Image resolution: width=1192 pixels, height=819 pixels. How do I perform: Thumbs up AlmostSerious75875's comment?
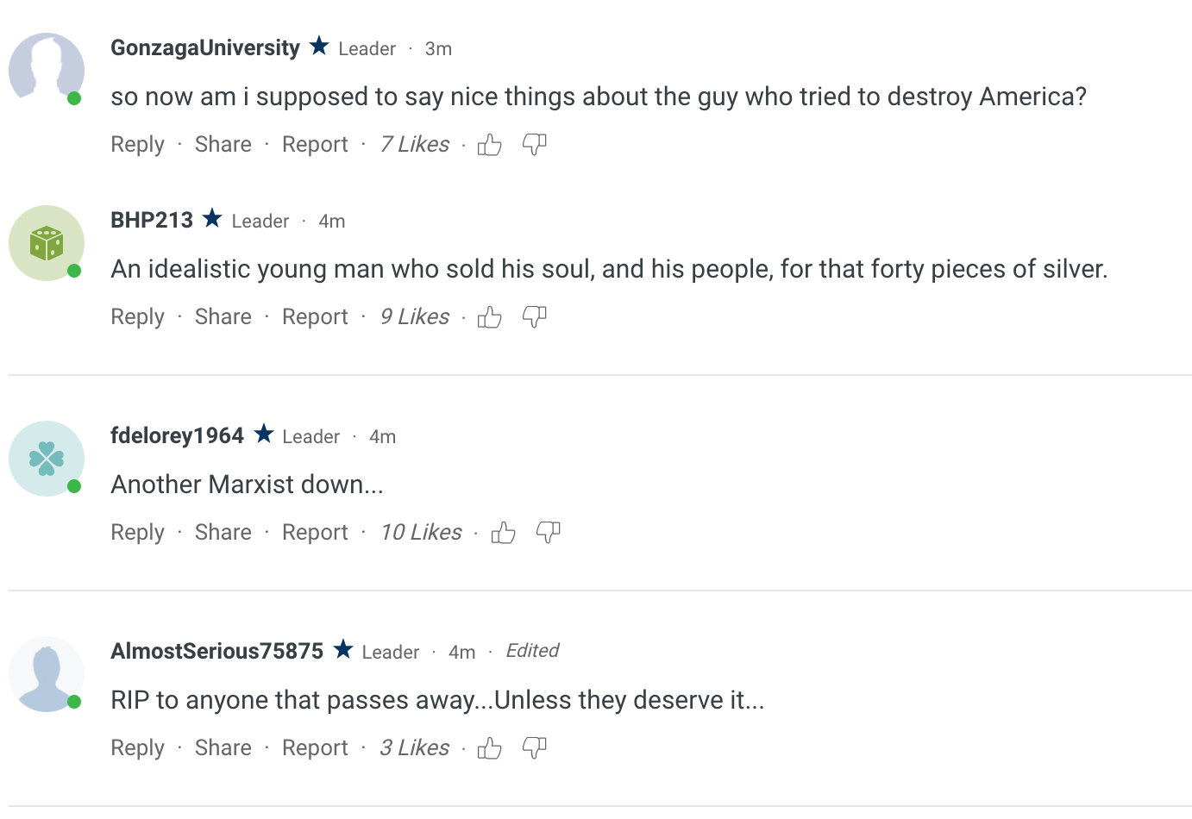(489, 748)
